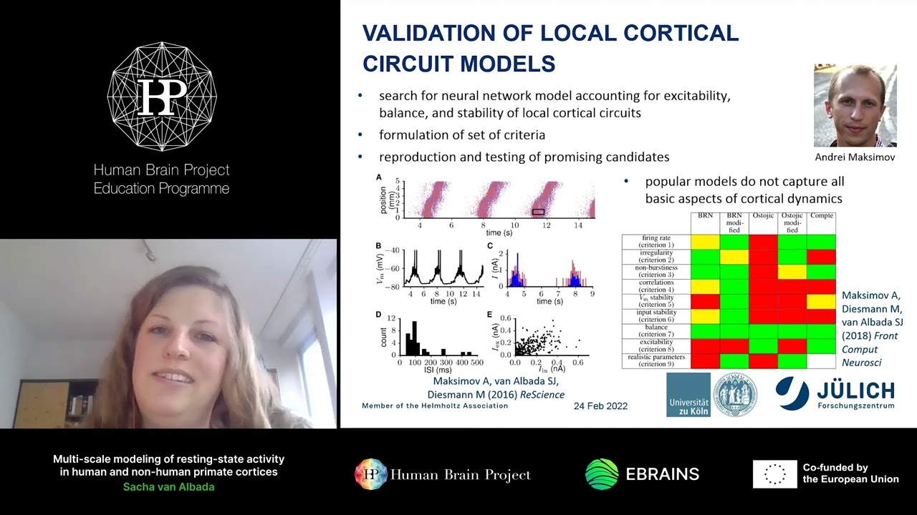Click the current histogram panel C
Screen dimensions: 917x515
tap(541, 273)
